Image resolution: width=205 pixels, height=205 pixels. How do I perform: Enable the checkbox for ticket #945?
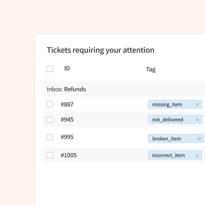50,119
